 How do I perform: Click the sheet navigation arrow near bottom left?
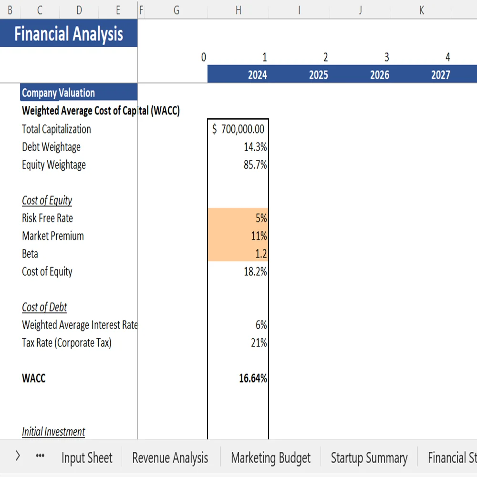click(18, 456)
